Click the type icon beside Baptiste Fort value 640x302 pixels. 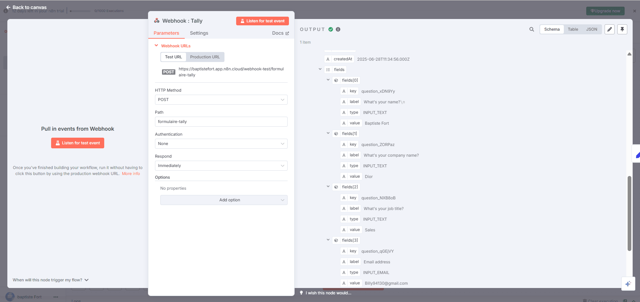[x=344, y=123]
